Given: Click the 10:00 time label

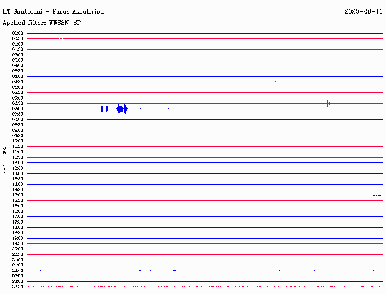Looking at the screenshot, I should pyautogui.click(x=18, y=141).
